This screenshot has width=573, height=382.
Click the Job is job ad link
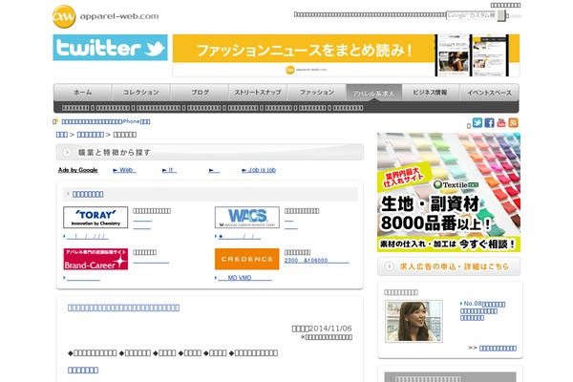259,170
